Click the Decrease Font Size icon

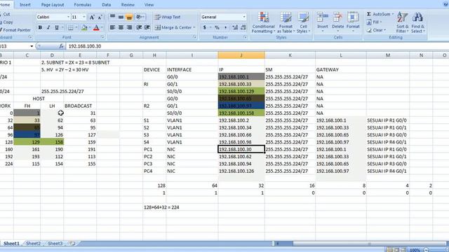(100, 17)
